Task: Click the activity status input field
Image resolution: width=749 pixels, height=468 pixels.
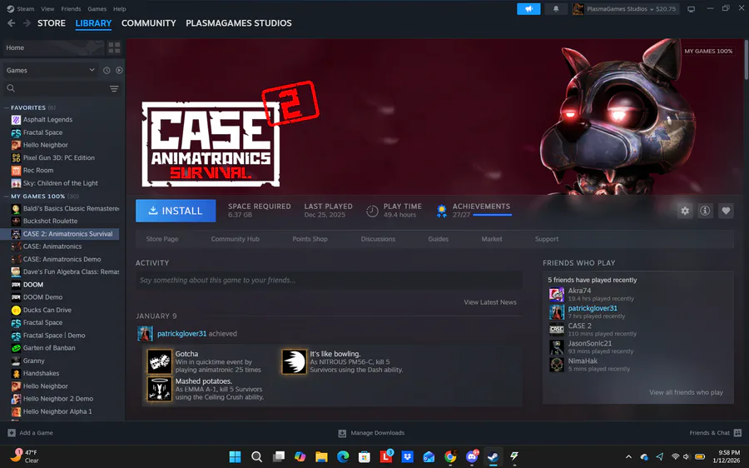Action: [329, 280]
